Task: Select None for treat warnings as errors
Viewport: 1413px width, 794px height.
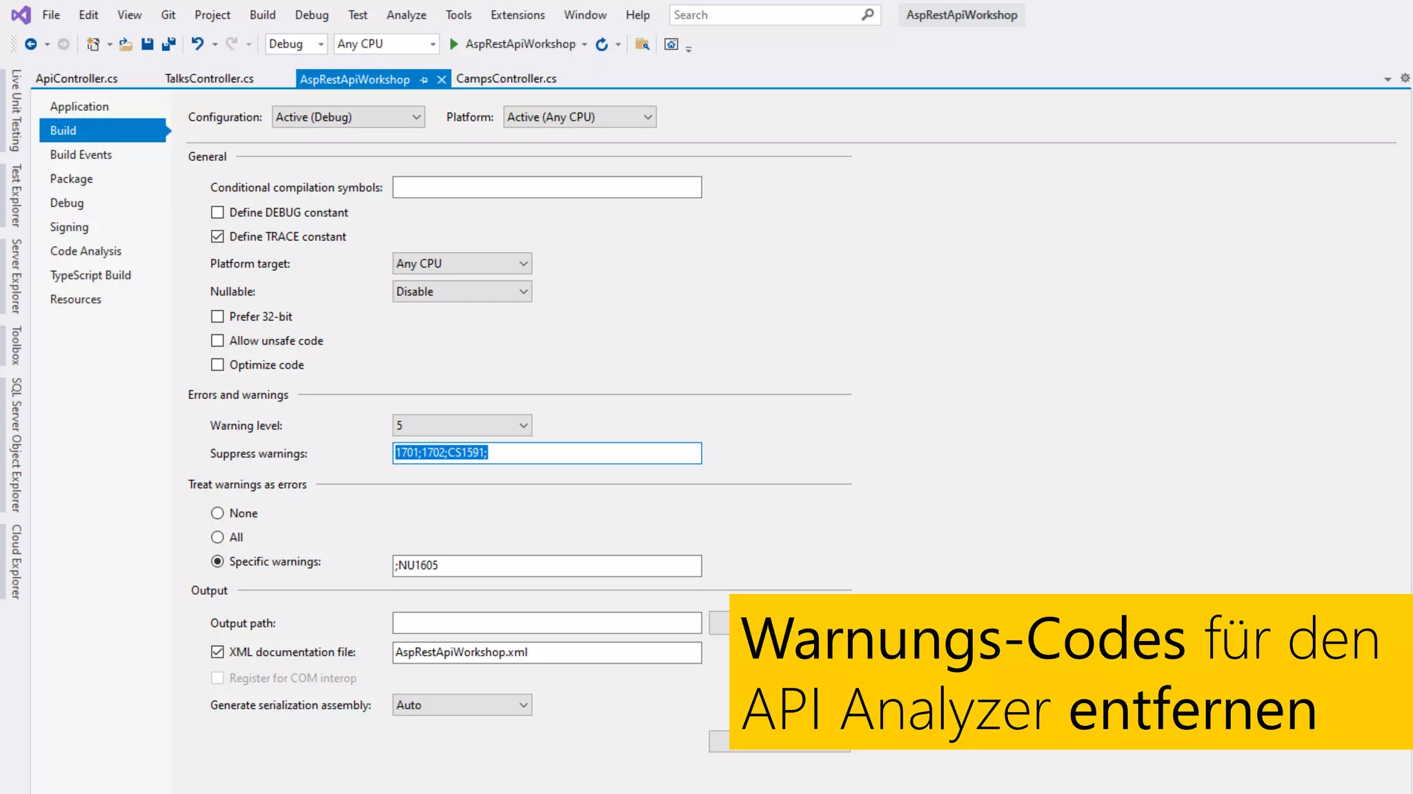Action: click(217, 513)
